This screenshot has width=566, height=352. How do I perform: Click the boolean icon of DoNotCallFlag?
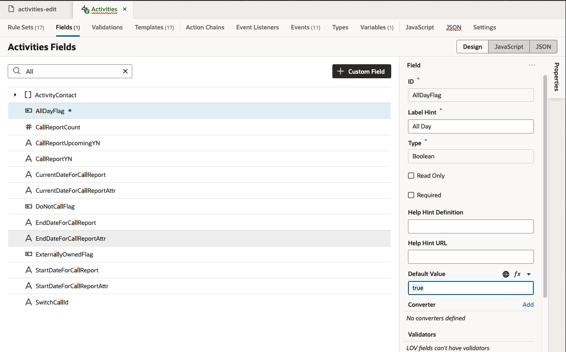pyautogui.click(x=29, y=206)
